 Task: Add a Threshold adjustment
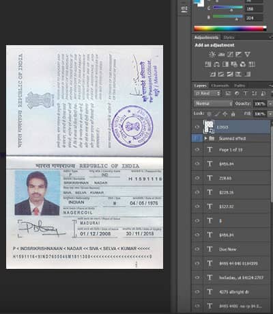pyautogui.click(x=230, y=74)
